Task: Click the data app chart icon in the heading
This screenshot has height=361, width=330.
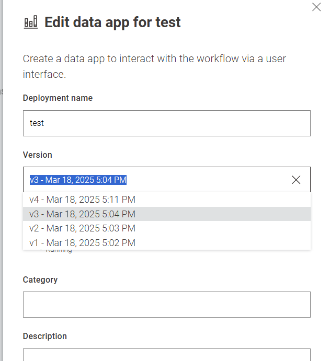Action: (x=31, y=22)
